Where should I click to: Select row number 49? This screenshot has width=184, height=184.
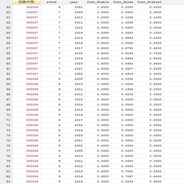(x=8, y=7)
